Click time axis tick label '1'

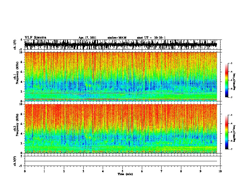coord(44,171)
